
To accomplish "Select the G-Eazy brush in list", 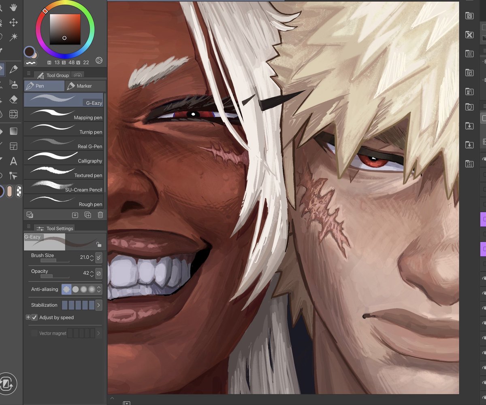I will [x=64, y=100].
